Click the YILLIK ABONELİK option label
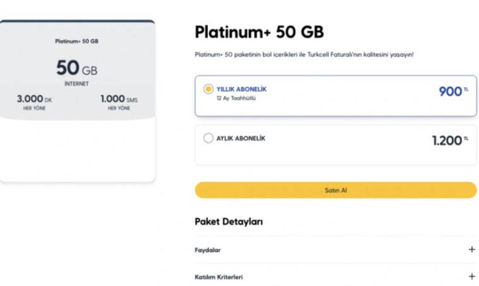This screenshot has width=479, height=286. (x=241, y=89)
